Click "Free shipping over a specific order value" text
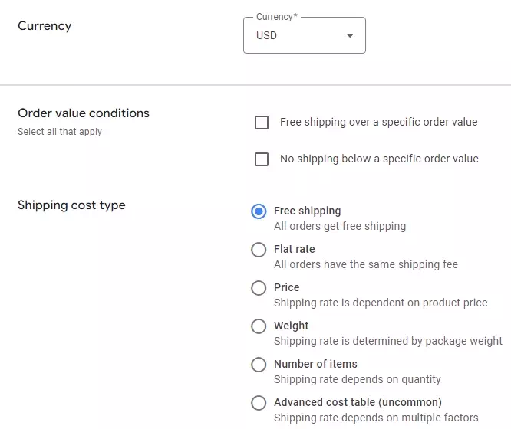Screen dimensions: 511x429 378,122
